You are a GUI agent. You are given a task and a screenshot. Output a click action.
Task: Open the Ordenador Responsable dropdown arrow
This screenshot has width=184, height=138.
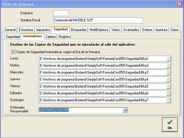click(125, 110)
